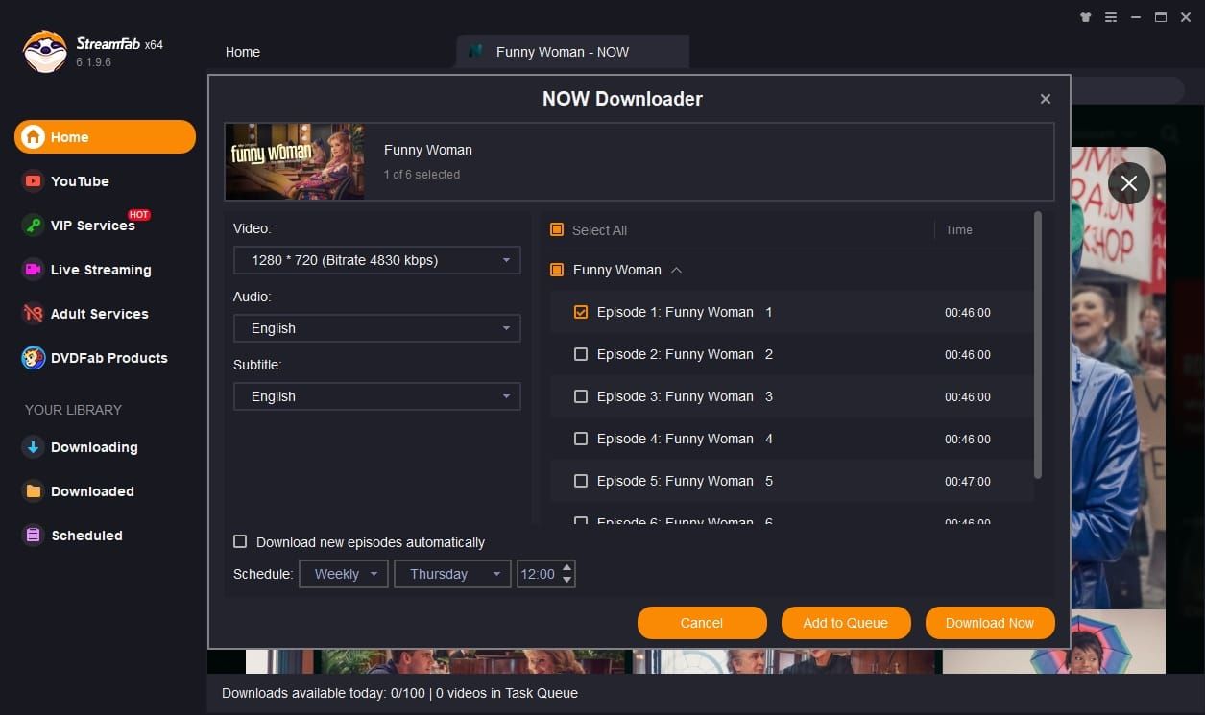Click the Funny Woman poster thumbnail

(x=295, y=161)
